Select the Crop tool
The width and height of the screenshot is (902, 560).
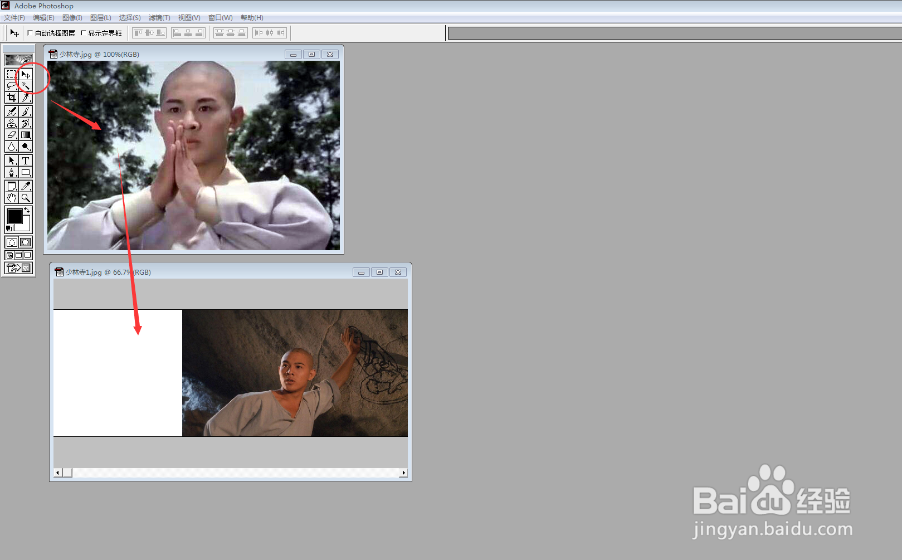tap(12, 98)
